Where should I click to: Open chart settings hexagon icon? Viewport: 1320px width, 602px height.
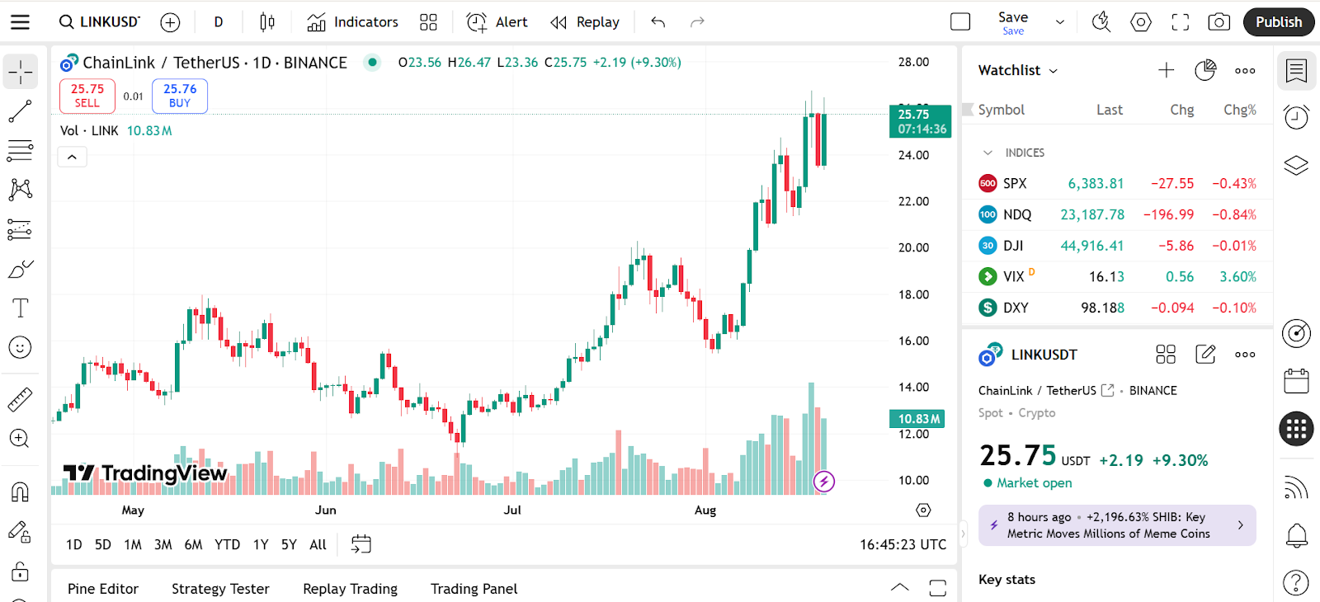[1141, 22]
